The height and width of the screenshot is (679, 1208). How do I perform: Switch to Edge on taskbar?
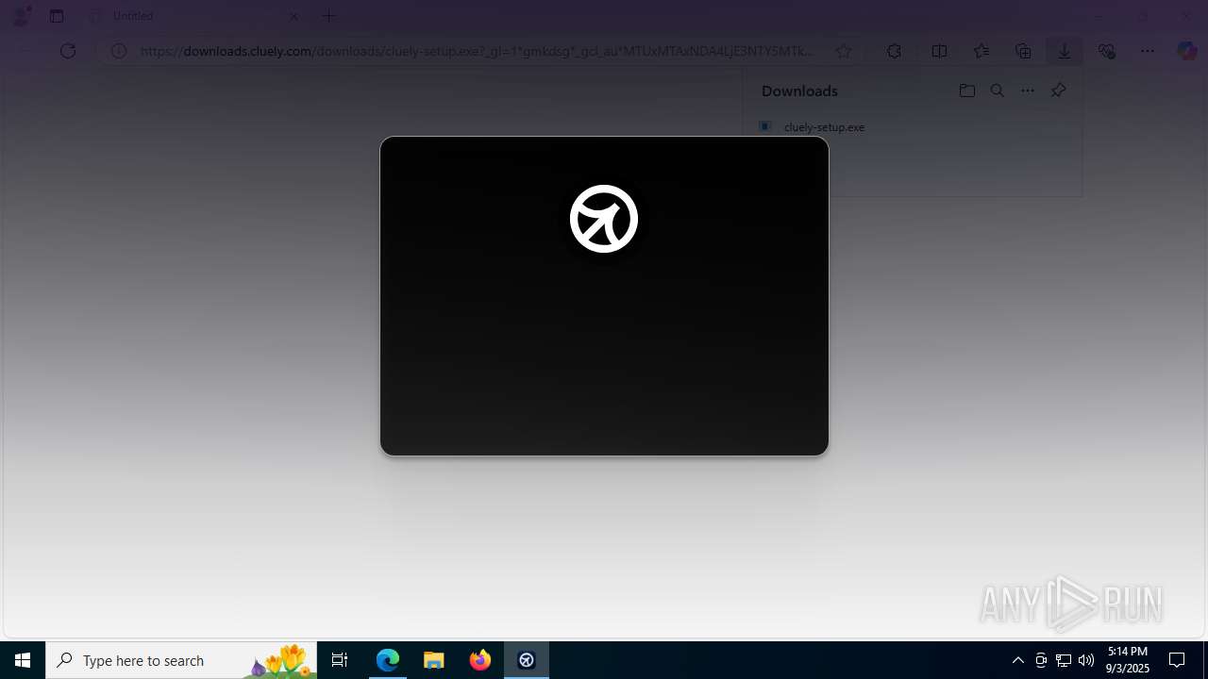(x=388, y=660)
